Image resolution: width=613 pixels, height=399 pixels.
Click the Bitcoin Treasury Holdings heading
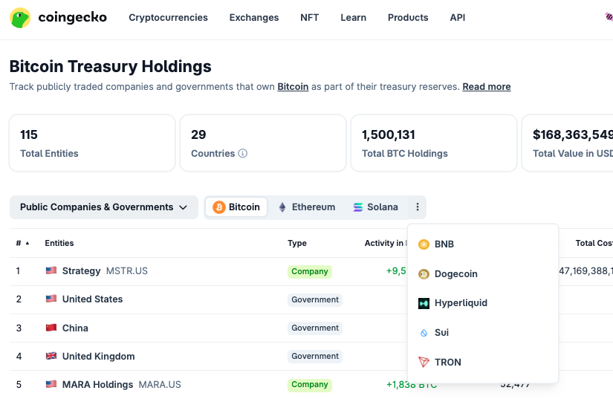[110, 66]
